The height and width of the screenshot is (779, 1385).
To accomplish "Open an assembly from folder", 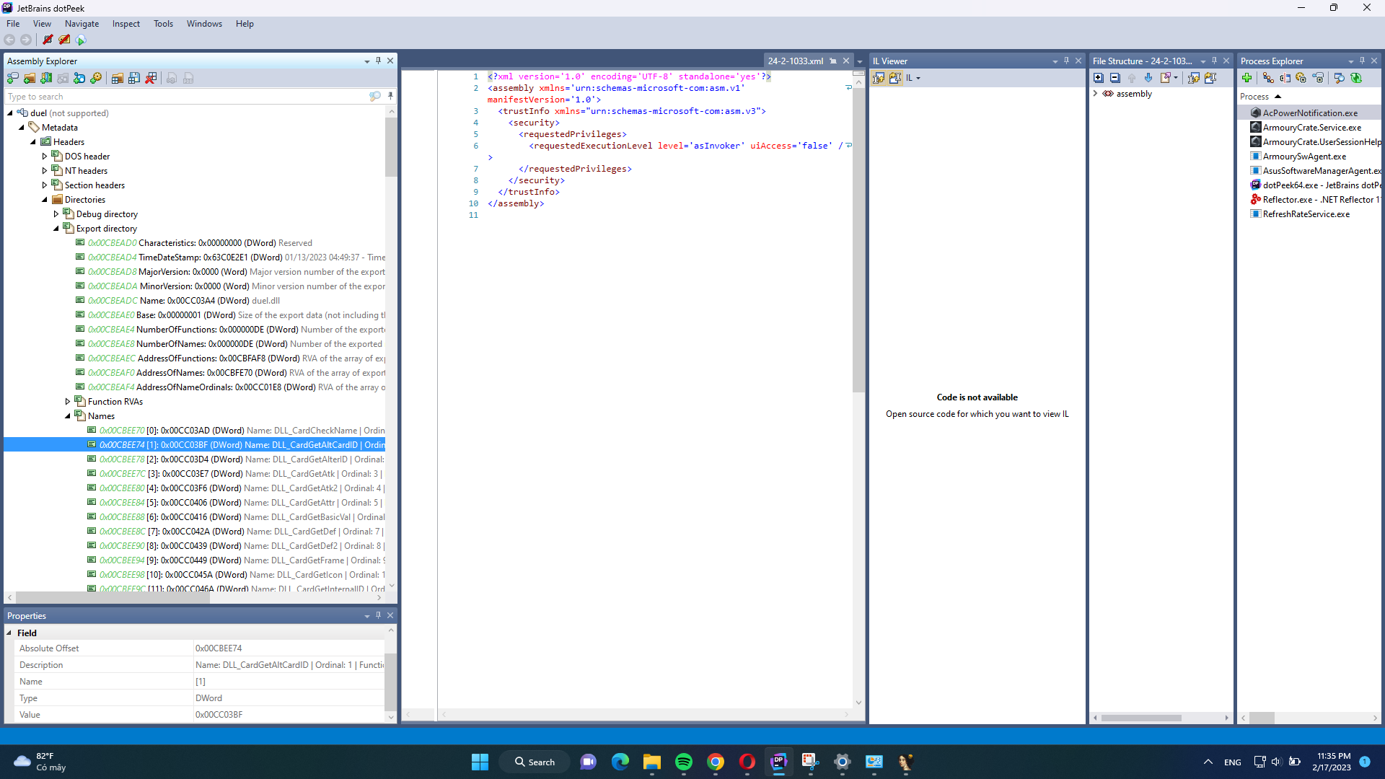I will click(29, 78).
